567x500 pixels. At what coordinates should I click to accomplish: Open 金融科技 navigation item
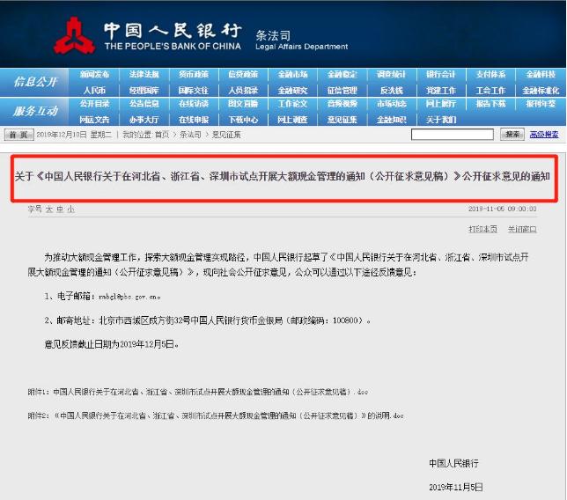(x=541, y=75)
